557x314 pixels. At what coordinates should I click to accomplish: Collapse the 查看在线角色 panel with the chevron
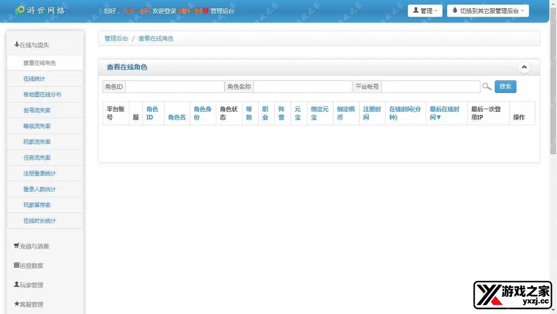point(524,67)
